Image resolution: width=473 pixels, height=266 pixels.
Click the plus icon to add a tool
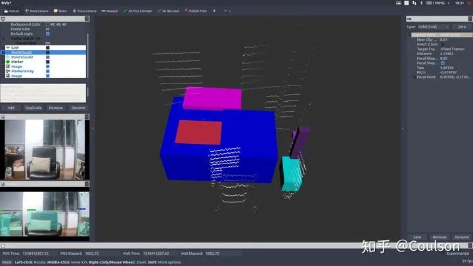(214, 11)
